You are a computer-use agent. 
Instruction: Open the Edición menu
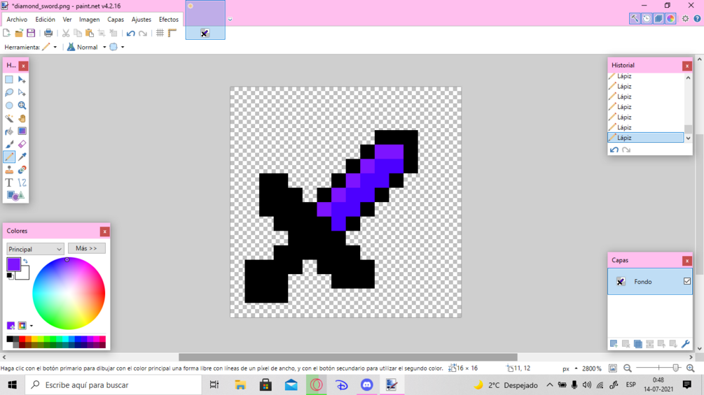click(46, 20)
